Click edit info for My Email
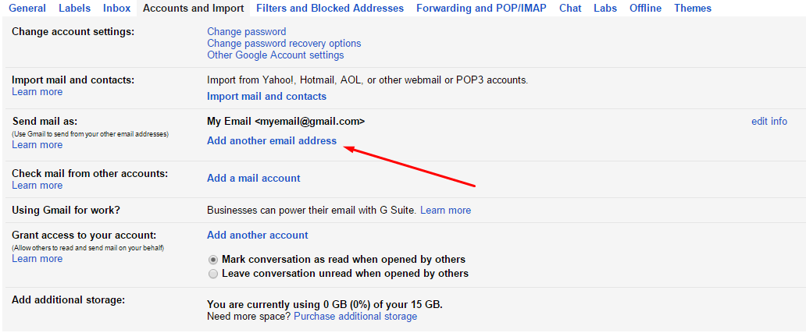This screenshot has height=333, width=806. click(769, 122)
